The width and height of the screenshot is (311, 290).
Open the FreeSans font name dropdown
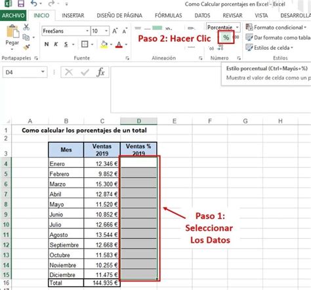click(87, 31)
